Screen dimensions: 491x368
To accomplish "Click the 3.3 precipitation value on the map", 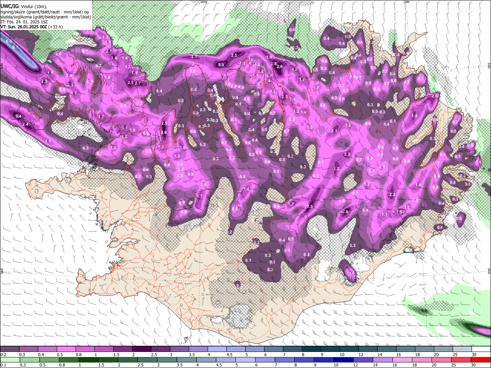I will coord(221,65).
